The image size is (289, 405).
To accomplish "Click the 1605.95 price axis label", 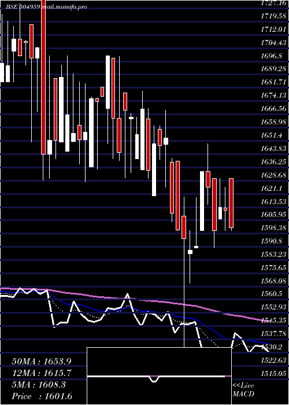I will coord(273,215).
